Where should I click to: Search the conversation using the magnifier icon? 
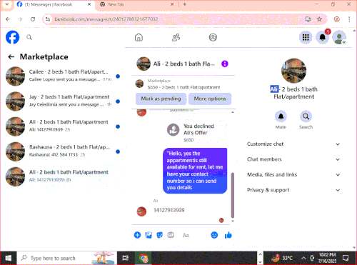tap(306, 116)
